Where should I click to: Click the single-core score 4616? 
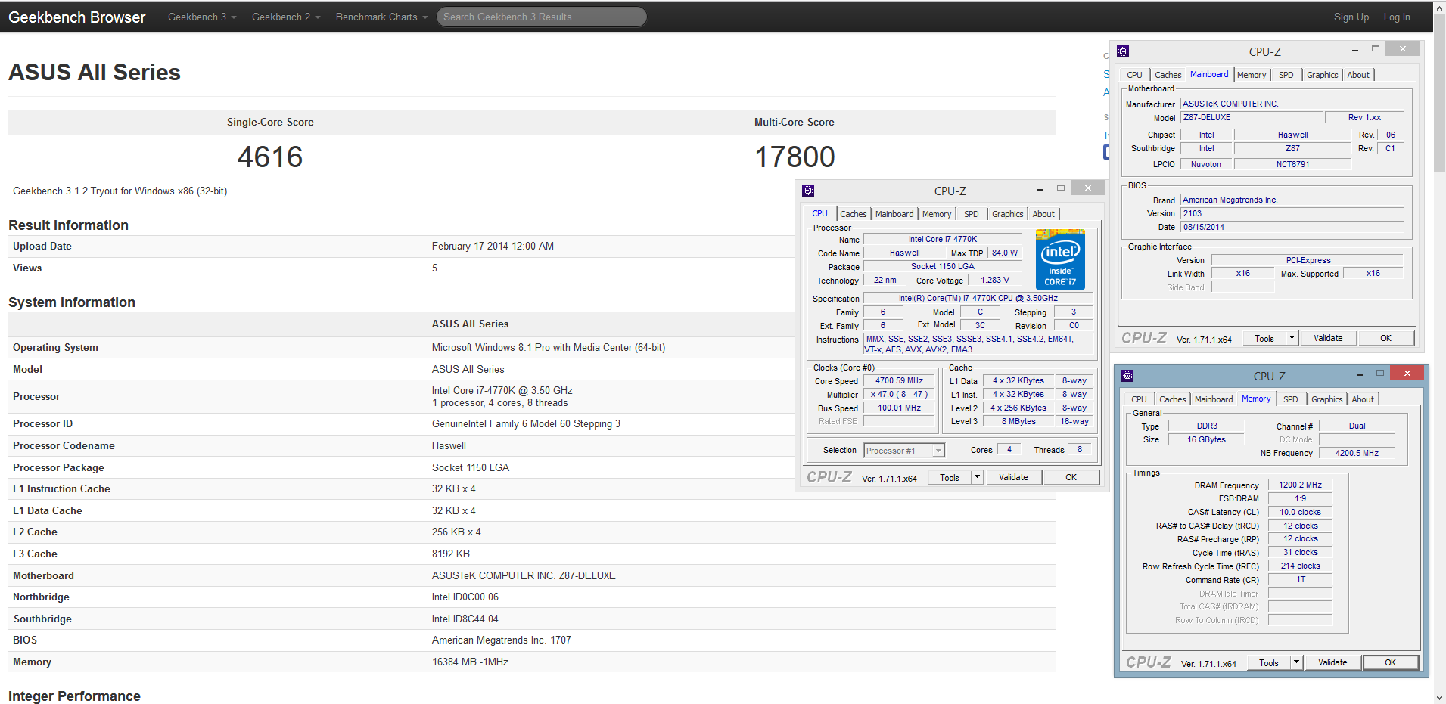270,157
